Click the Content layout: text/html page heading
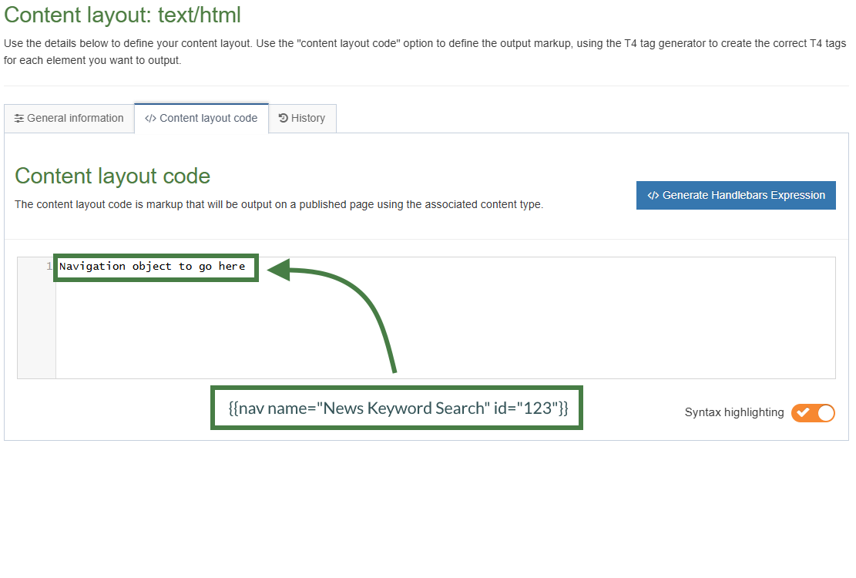The height and width of the screenshot is (578, 856). 123,15
